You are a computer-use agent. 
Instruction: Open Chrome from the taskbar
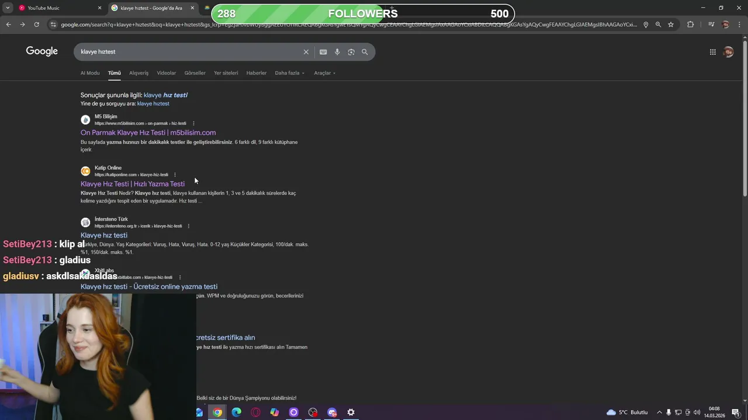click(217, 412)
